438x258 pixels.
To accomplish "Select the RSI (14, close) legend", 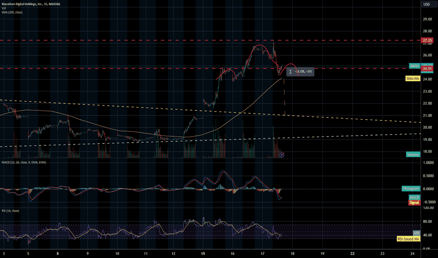I will coord(10,211).
